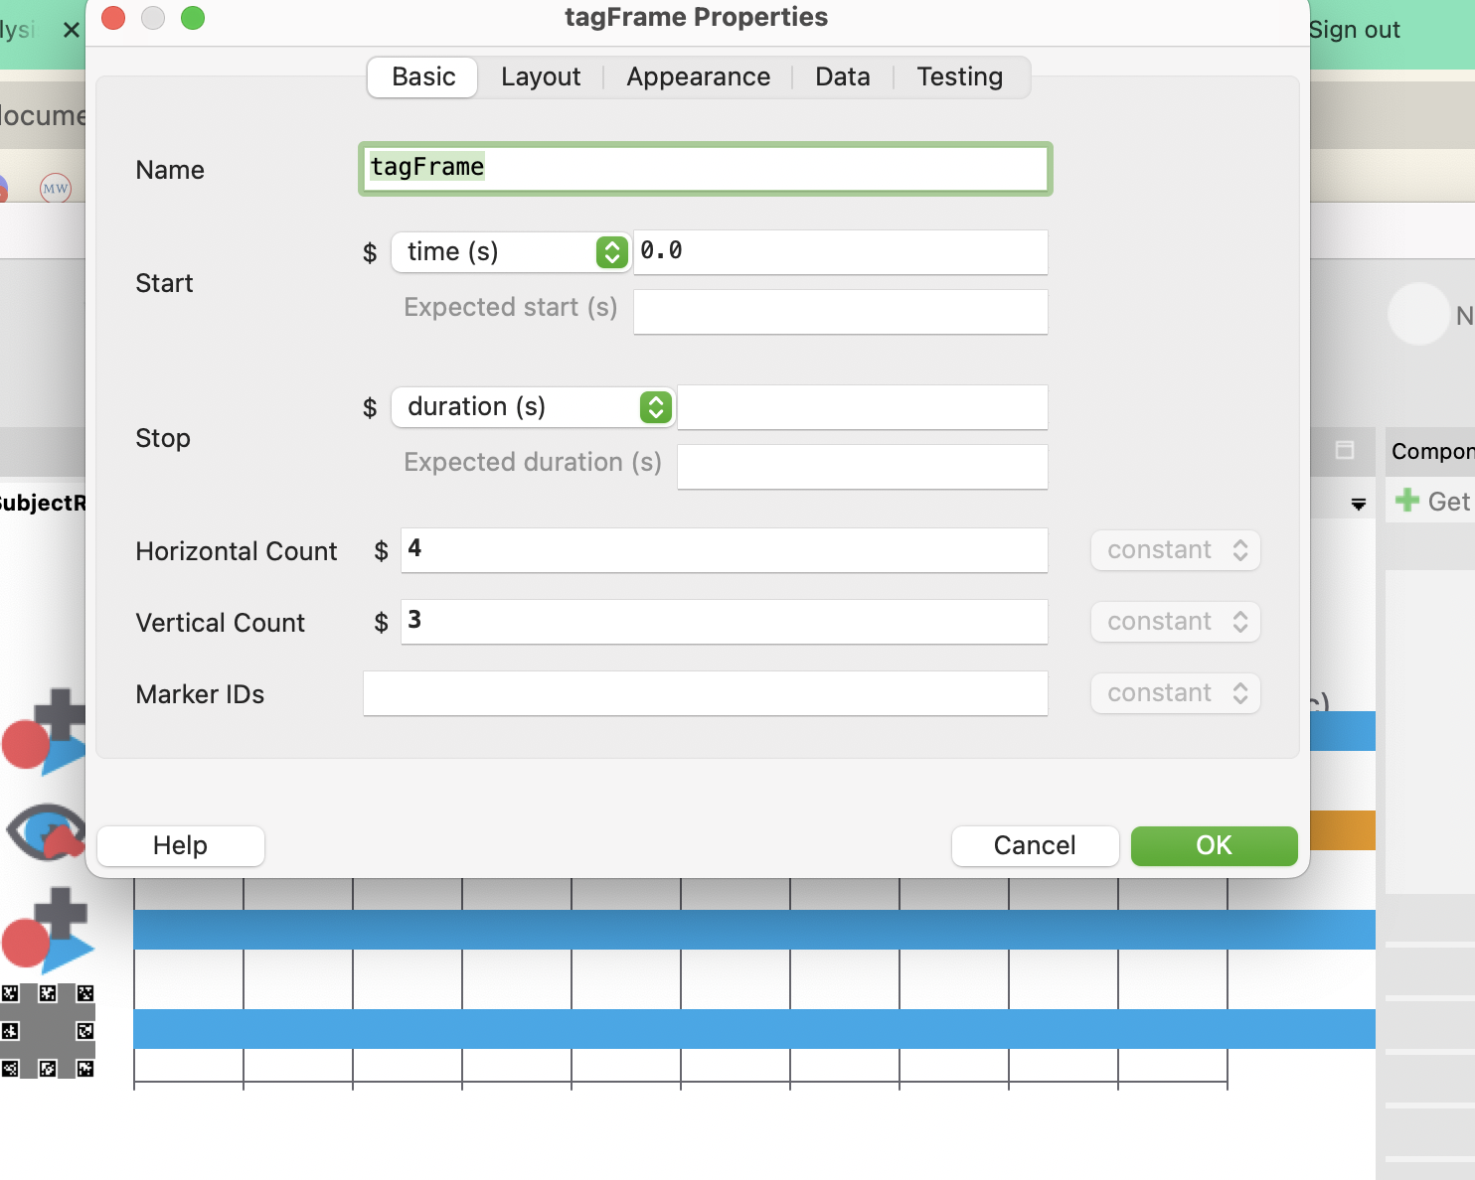1475x1180 pixels.
Task: Open the Start type dropdown showing time (s)
Action: [x=510, y=252]
